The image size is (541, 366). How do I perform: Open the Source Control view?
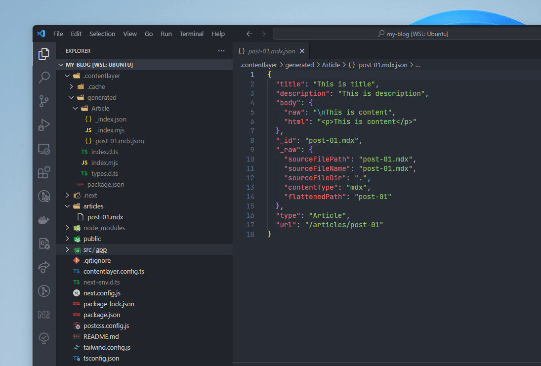click(44, 101)
